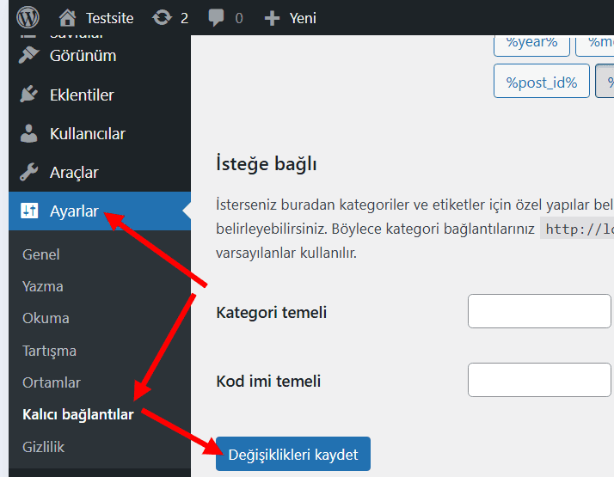This screenshot has width=614, height=477.
Task: Open the Tartışma settings submenu
Action: point(49,351)
